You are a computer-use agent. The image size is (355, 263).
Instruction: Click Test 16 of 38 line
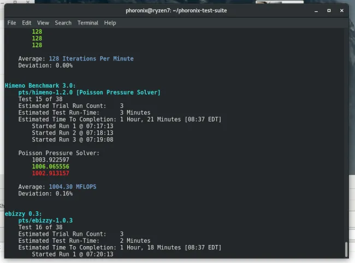(x=40, y=227)
